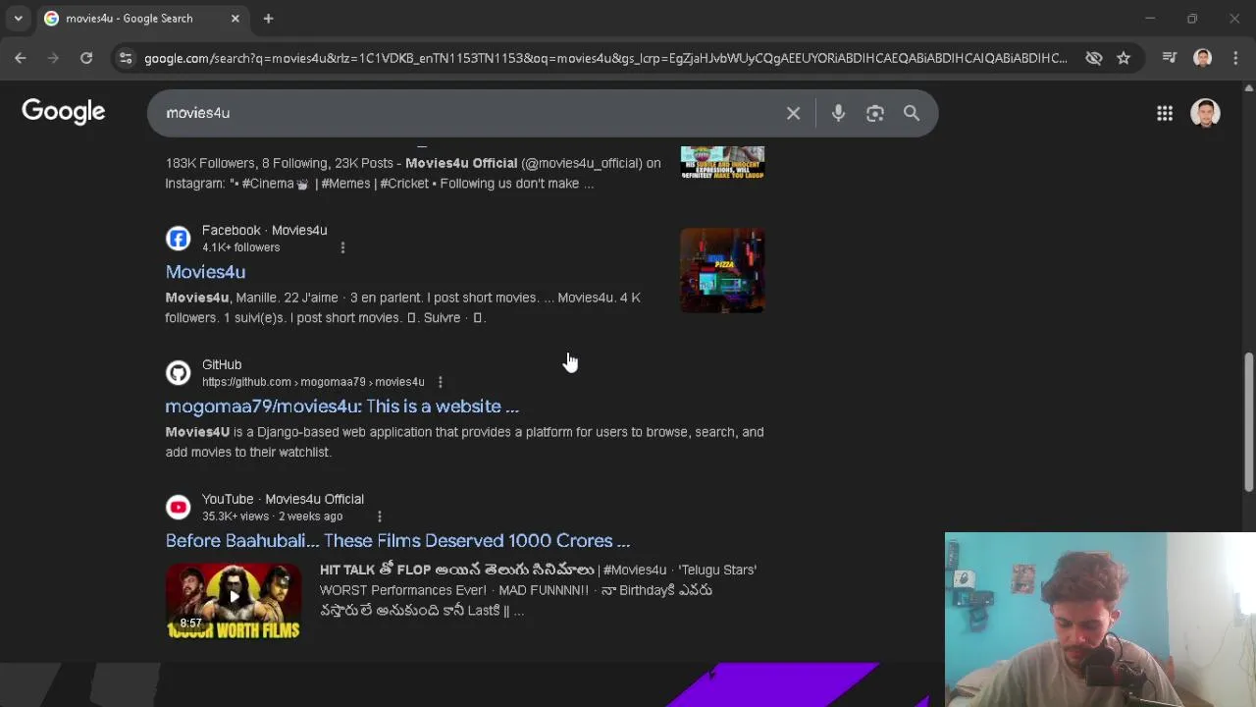The height and width of the screenshot is (707, 1256).
Task: Go back with the browser back arrow
Action: tap(21, 58)
